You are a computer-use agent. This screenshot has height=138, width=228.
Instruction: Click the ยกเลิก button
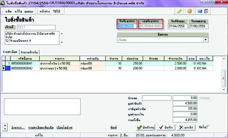(x=186, y=128)
